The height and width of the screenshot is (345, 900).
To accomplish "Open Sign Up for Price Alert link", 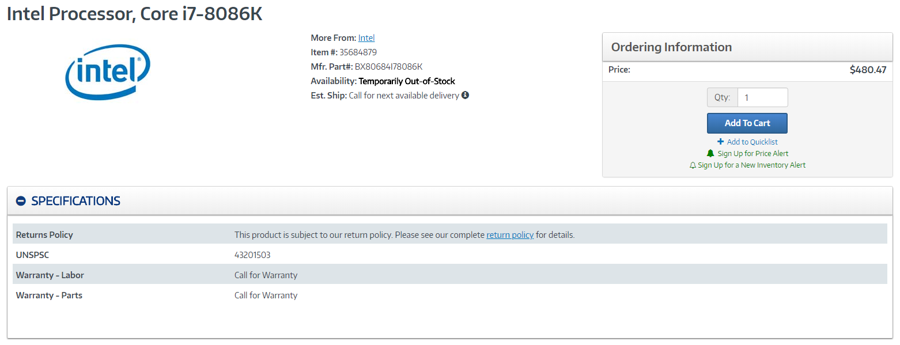I will [x=753, y=154].
